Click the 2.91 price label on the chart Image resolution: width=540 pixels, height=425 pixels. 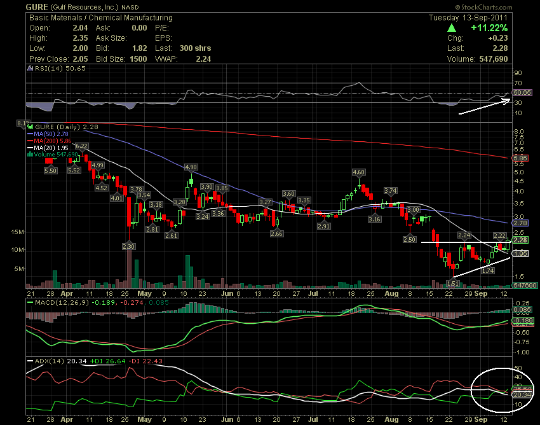pos(324,226)
